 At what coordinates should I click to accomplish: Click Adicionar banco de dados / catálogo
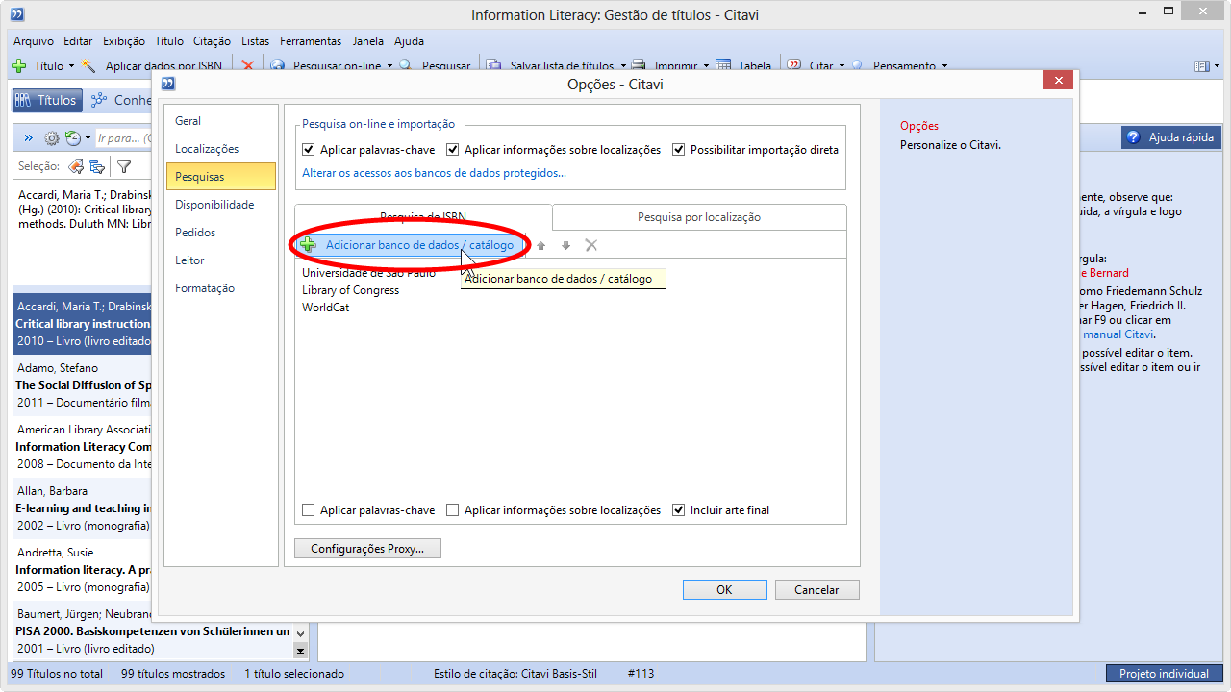point(411,245)
